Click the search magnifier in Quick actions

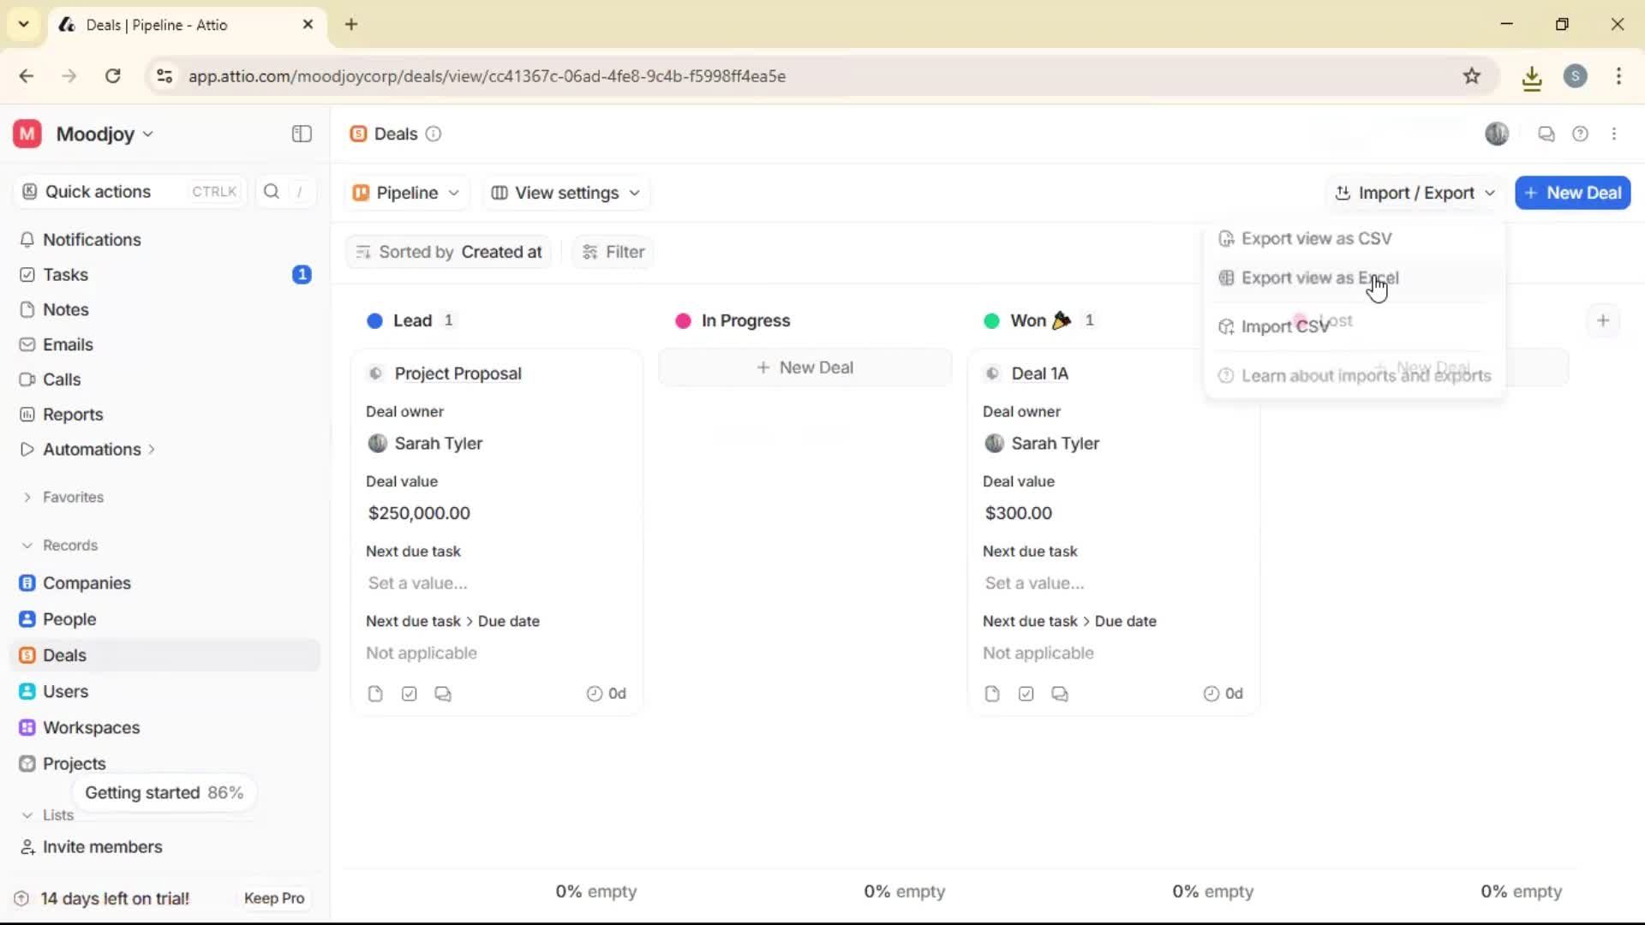(x=271, y=191)
